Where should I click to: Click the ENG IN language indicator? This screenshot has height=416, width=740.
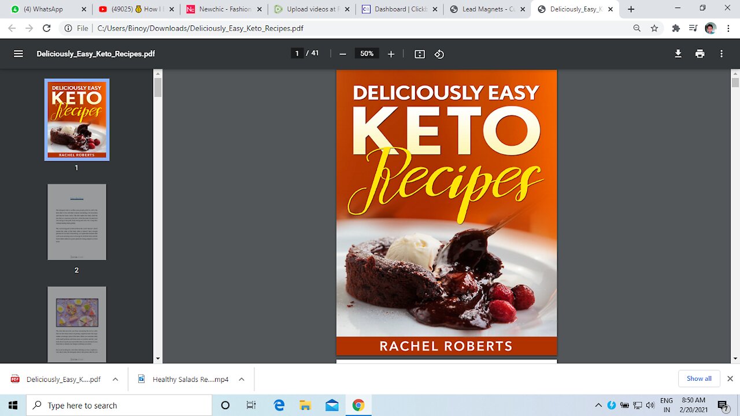click(667, 405)
